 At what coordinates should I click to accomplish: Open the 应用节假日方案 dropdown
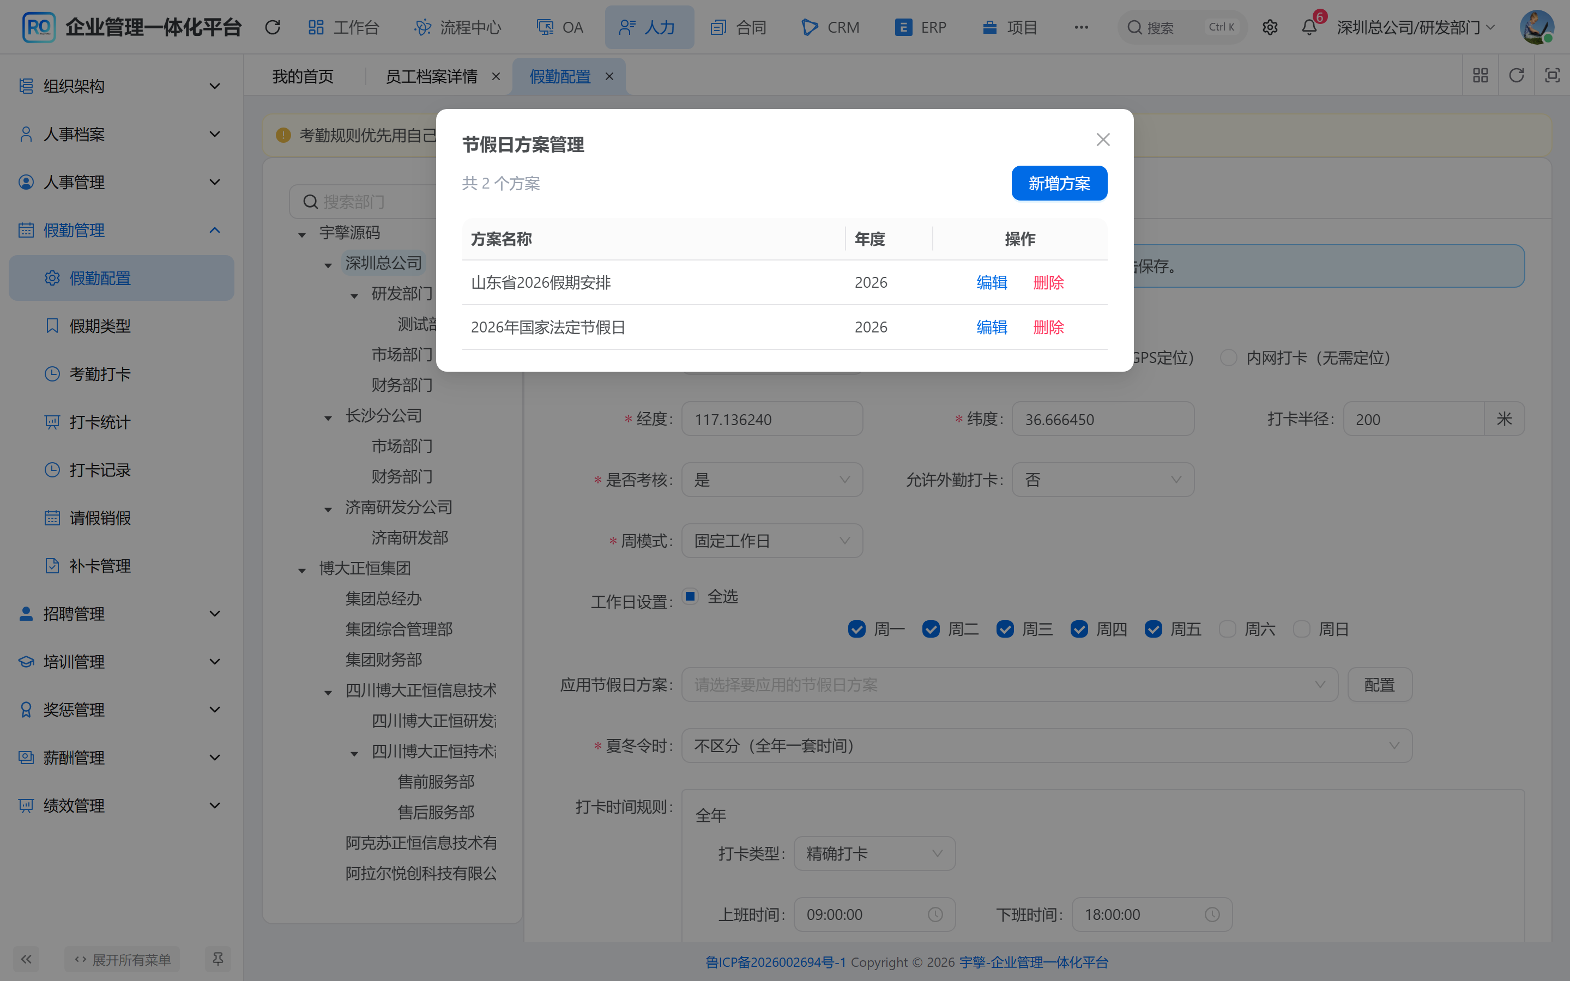coord(1010,685)
